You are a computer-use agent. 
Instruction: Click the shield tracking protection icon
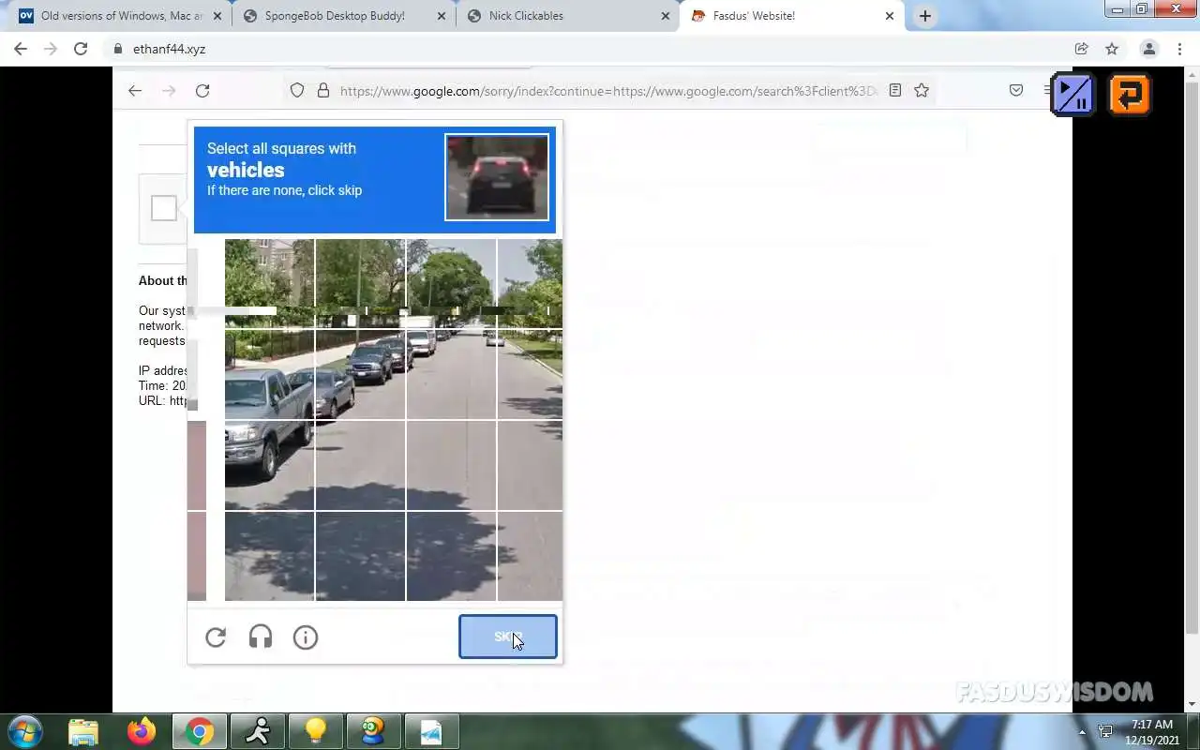[297, 91]
